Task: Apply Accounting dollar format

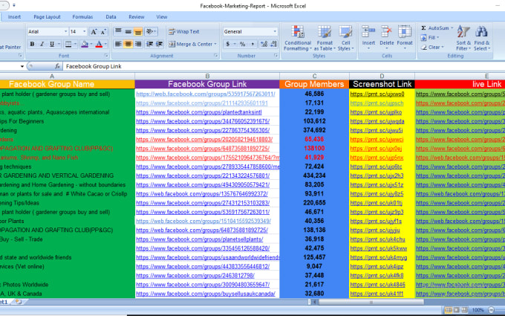Action: 228,44
